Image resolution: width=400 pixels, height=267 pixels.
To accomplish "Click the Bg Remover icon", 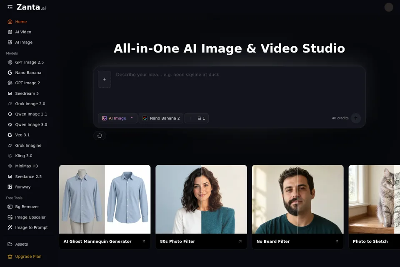I will (x=10, y=207).
